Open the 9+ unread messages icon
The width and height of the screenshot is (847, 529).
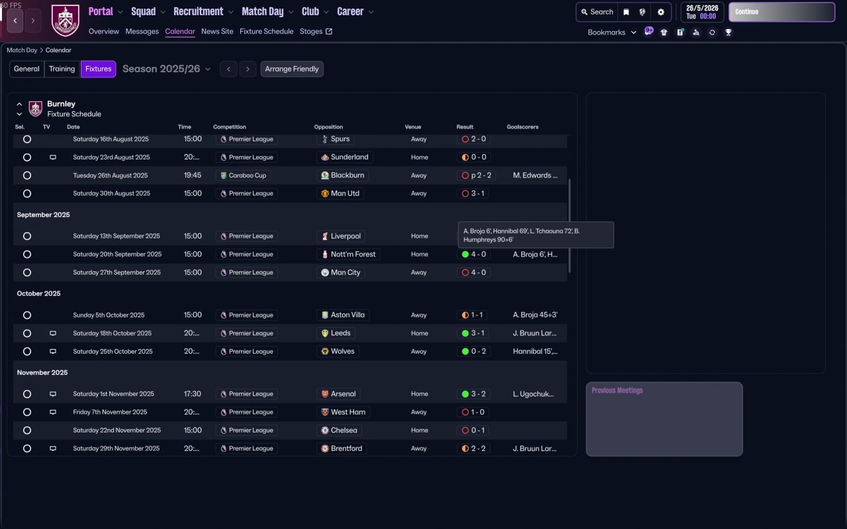[x=648, y=31]
